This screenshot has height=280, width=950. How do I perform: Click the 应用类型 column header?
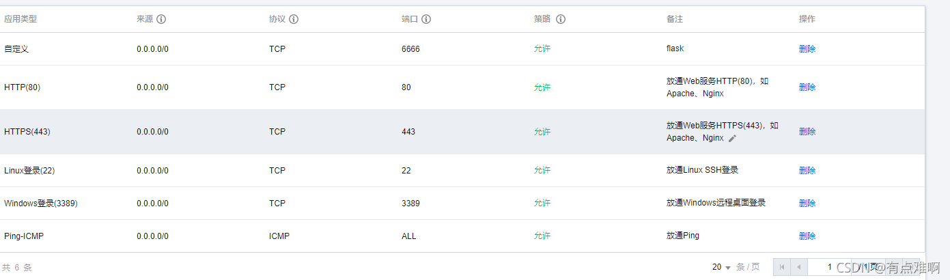[x=20, y=19]
